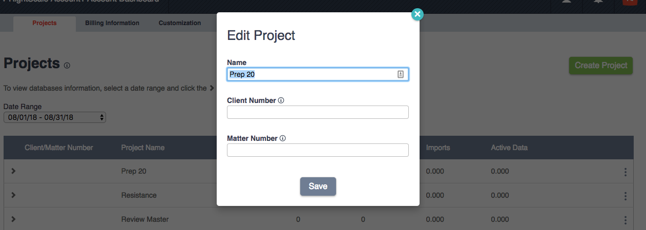
Task: Focus the Matter Number input field
Action: [x=318, y=150]
